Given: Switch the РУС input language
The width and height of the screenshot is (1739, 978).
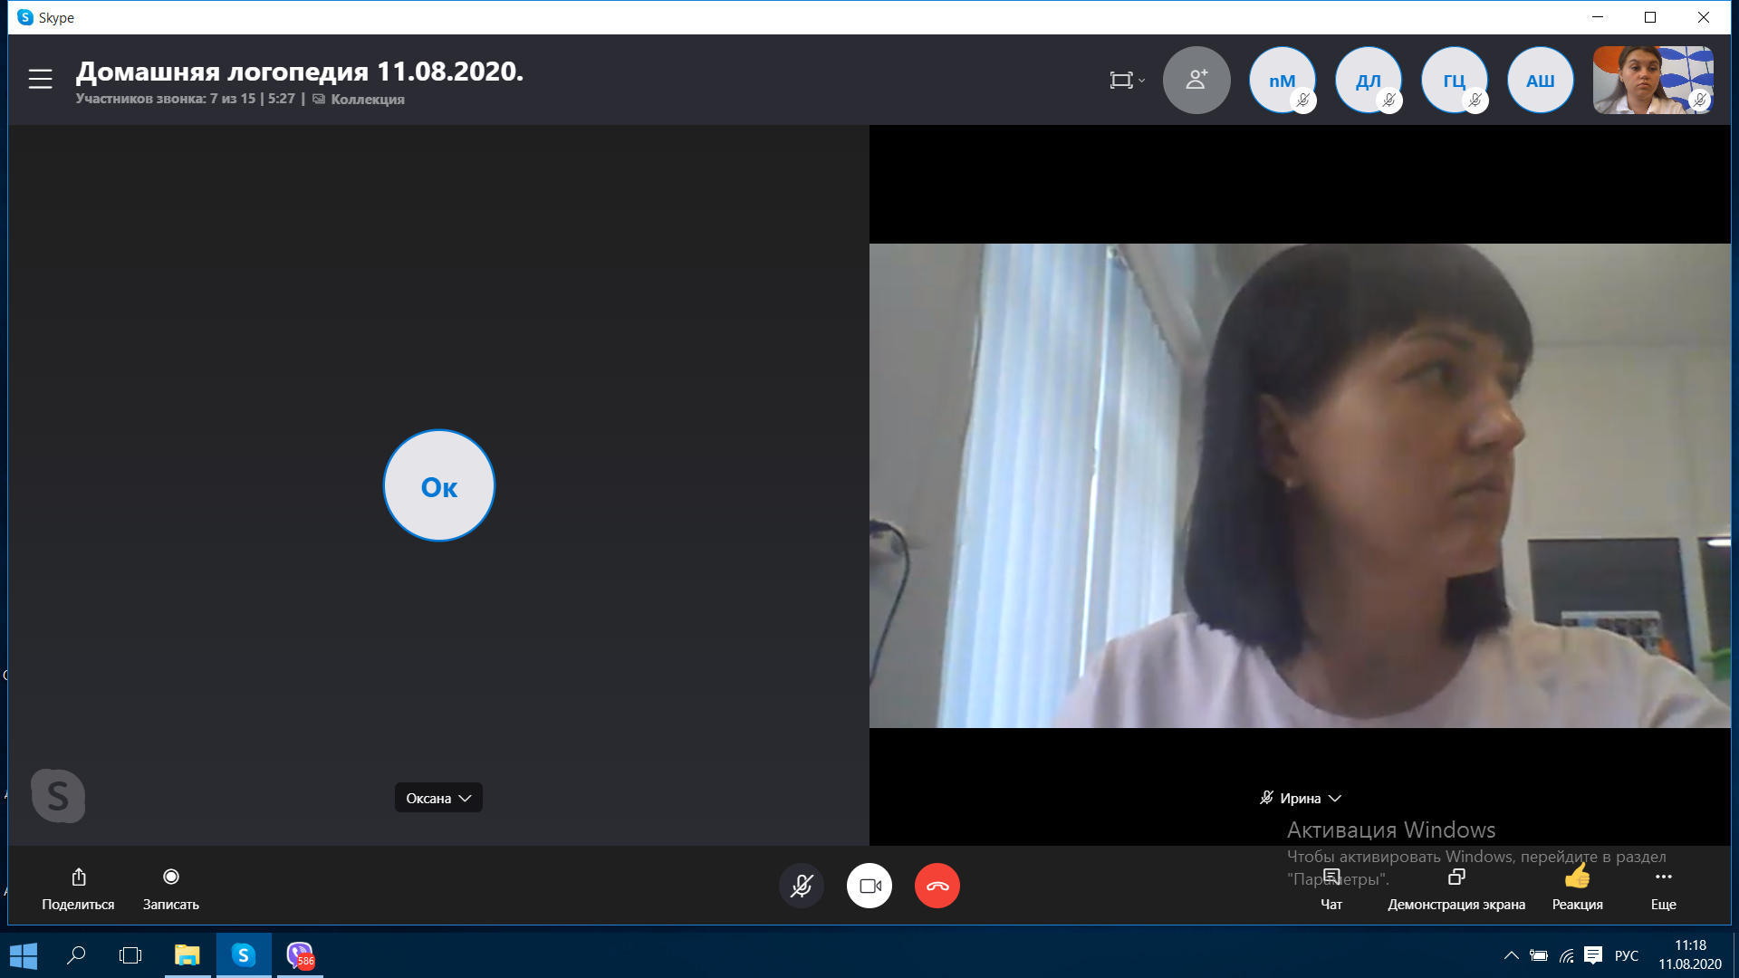Looking at the screenshot, I should click(x=1627, y=955).
